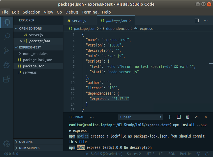Open the Terminal menu

click(x=90, y=12)
